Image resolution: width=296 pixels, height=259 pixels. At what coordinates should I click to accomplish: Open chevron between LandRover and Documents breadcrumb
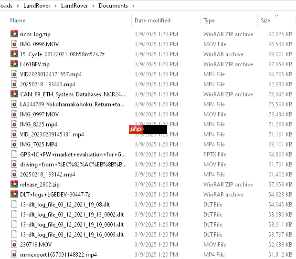(95, 6)
